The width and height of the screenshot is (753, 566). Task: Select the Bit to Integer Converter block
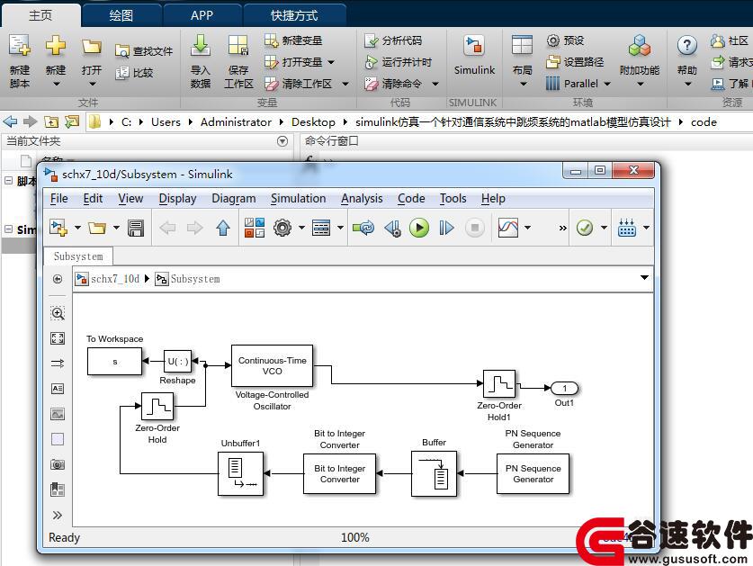click(x=339, y=473)
